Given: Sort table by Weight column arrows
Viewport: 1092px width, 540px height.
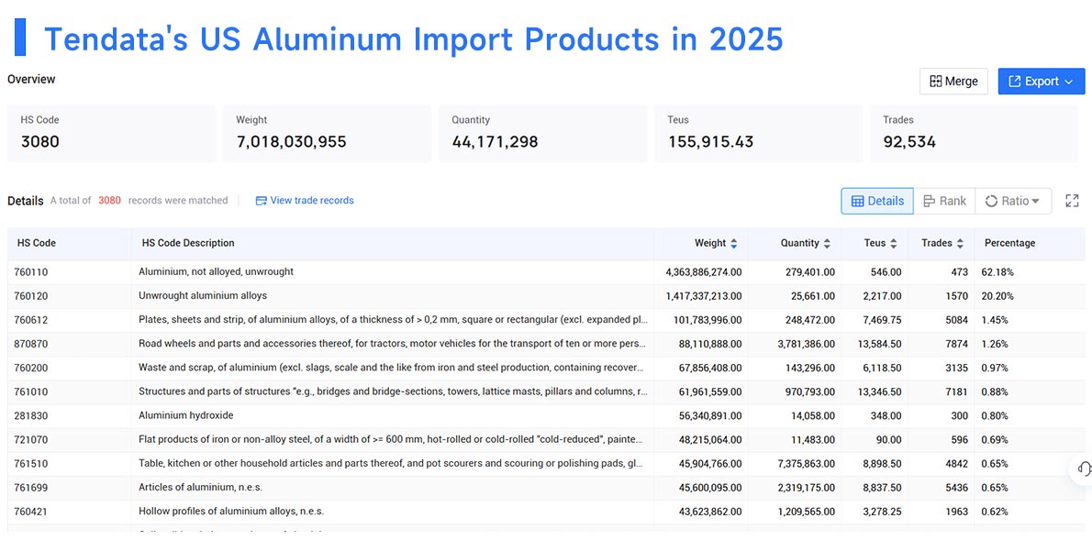Looking at the screenshot, I should [x=732, y=244].
